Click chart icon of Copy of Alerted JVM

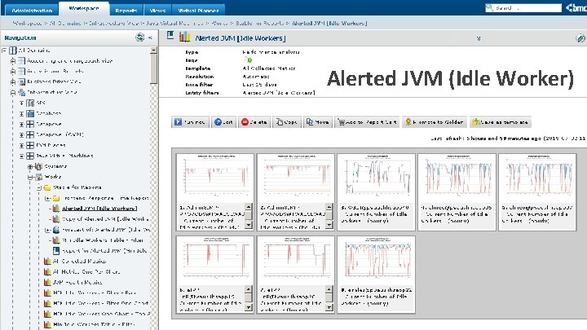pos(56,219)
